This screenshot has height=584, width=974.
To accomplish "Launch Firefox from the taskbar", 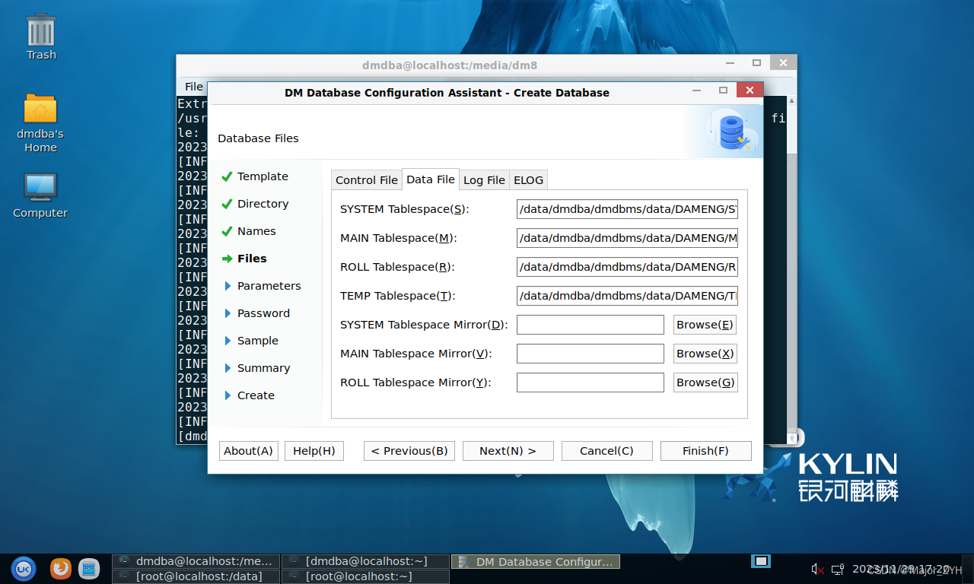I will pos(61,568).
